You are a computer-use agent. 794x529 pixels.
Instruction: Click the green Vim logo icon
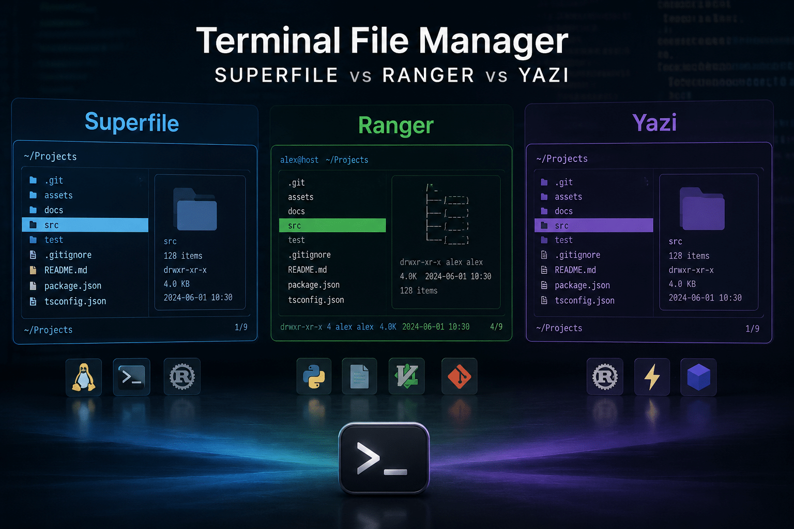pos(407,377)
